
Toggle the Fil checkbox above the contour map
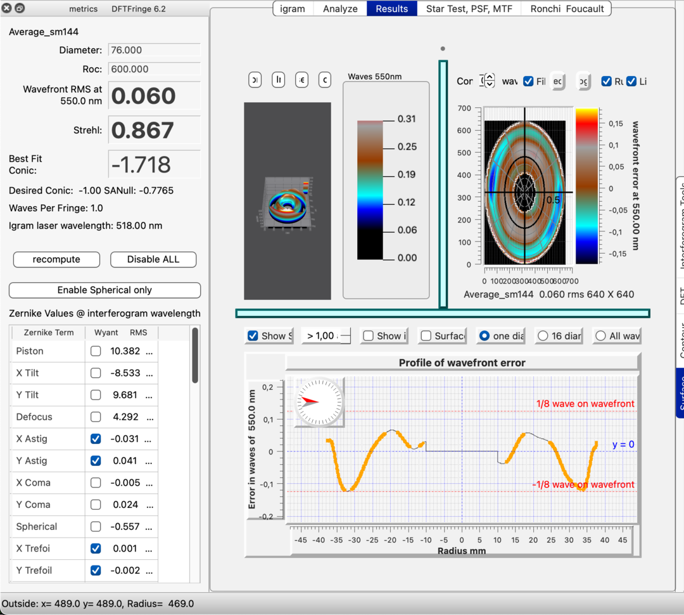pyautogui.click(x=528, y=81)
